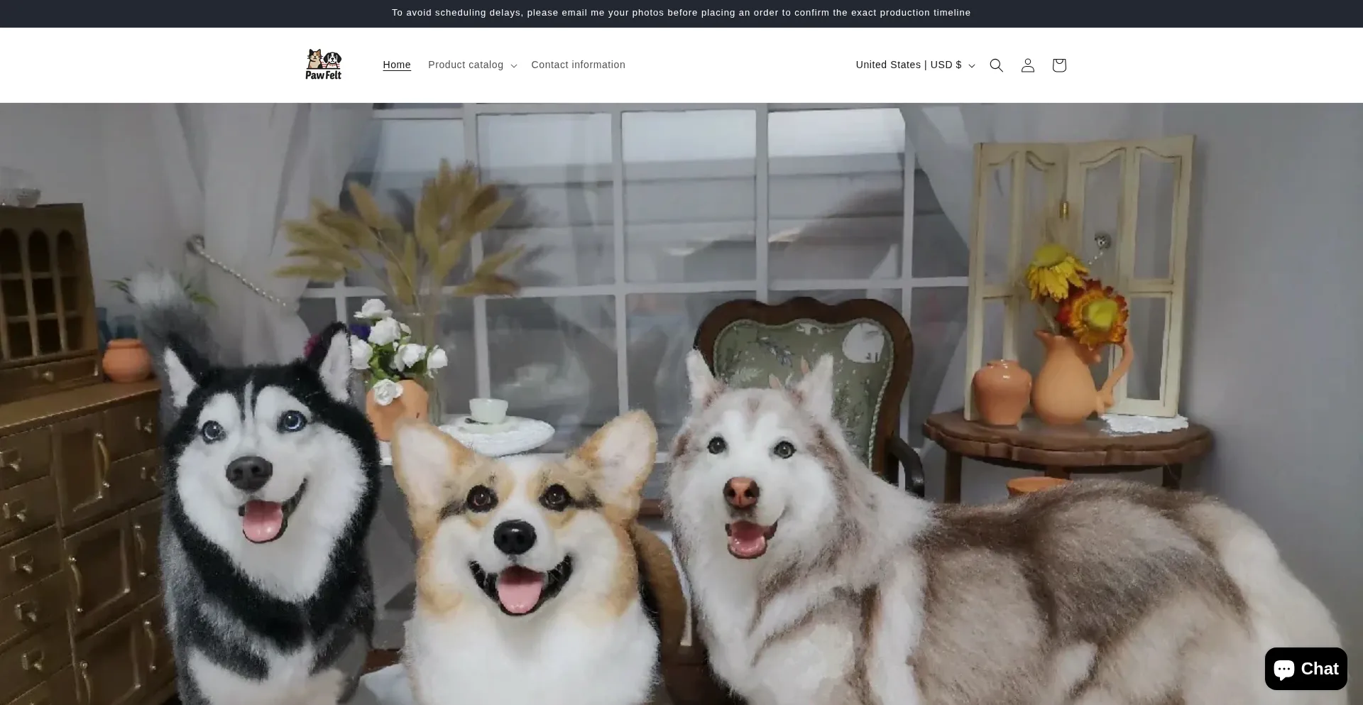Click the speech bubble icon in Chat widget
The height and width of the screenshot is (705, 1363).
click(1283, 669)
